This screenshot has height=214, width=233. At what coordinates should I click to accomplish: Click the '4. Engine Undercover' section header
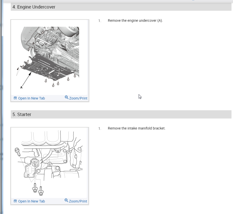pos(121,7)
